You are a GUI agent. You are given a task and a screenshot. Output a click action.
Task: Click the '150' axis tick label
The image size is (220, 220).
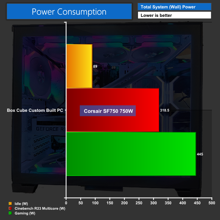(110, 203)
